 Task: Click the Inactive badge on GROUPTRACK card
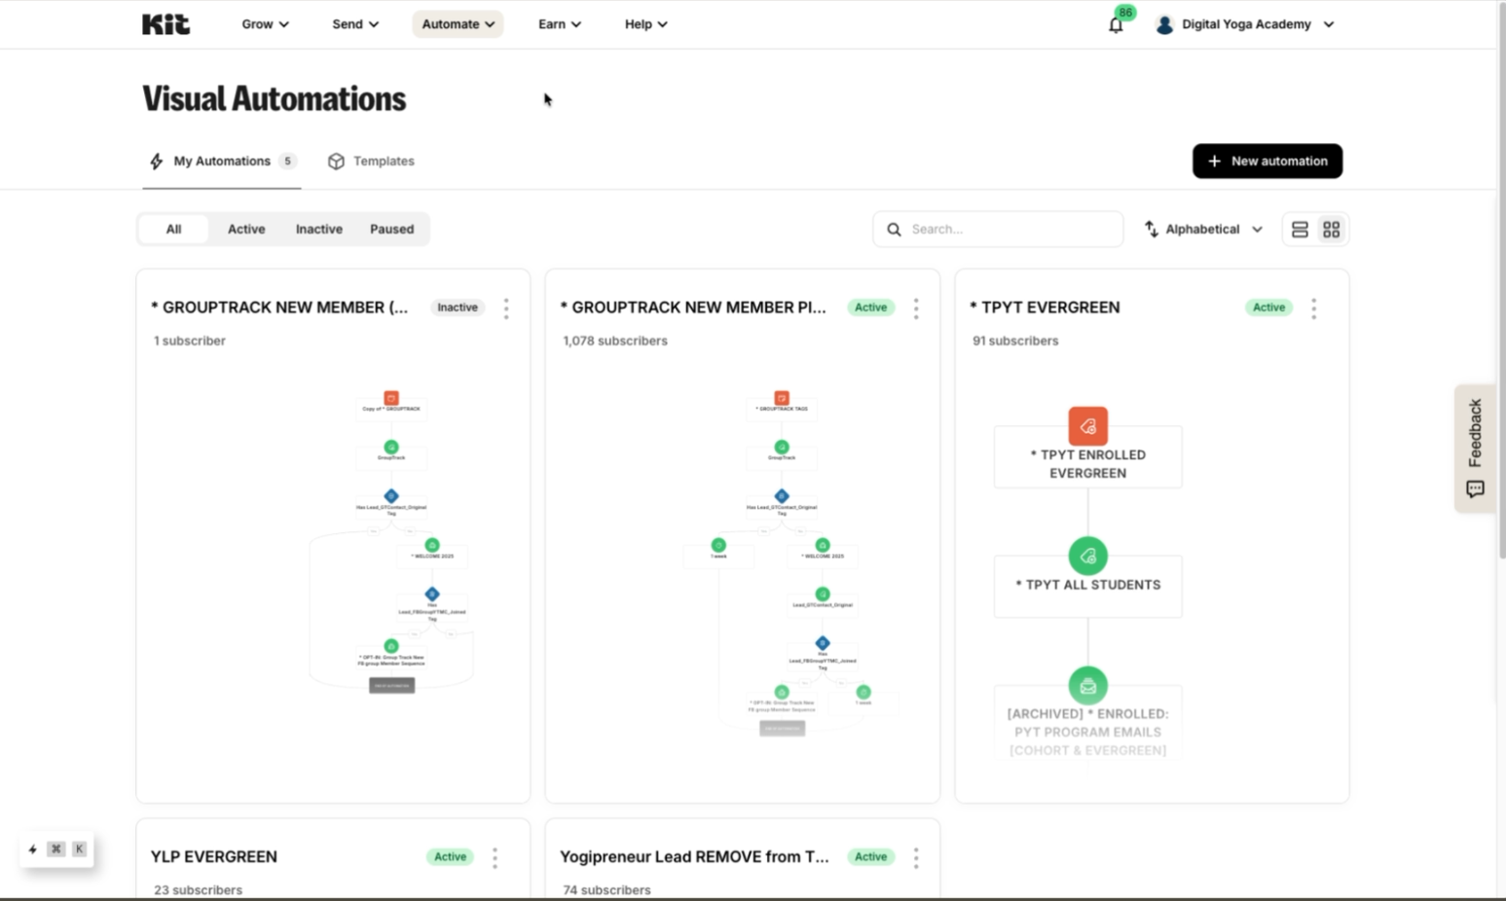458,307
